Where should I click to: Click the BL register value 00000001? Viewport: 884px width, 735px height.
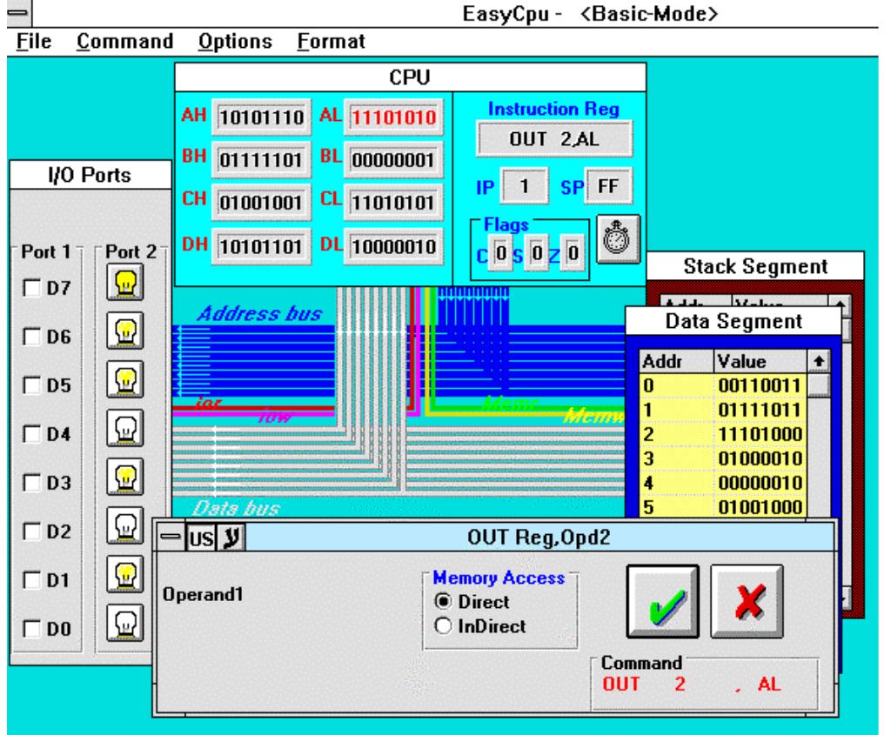(x=393, y=160)
